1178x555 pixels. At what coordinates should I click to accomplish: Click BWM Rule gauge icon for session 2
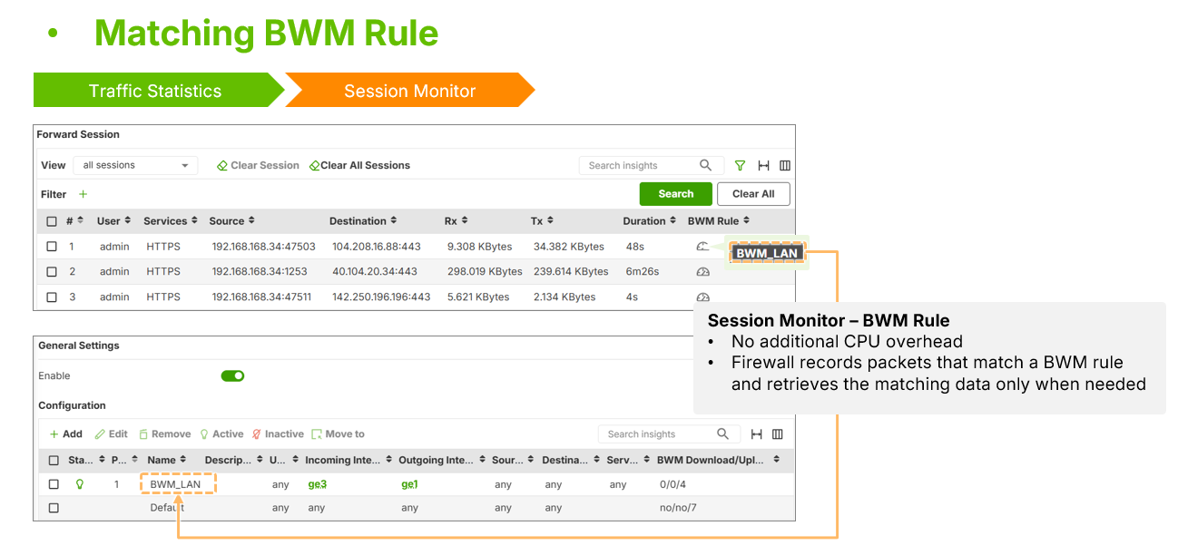[702, 272]
